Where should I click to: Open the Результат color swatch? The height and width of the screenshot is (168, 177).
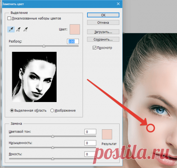click(x=107, y=134)
